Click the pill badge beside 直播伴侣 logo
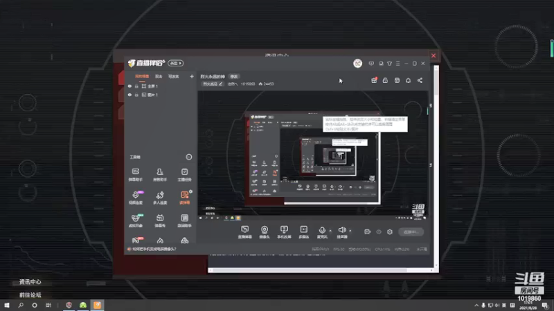The width and height of the screenshot is (554, 311). 176,63
